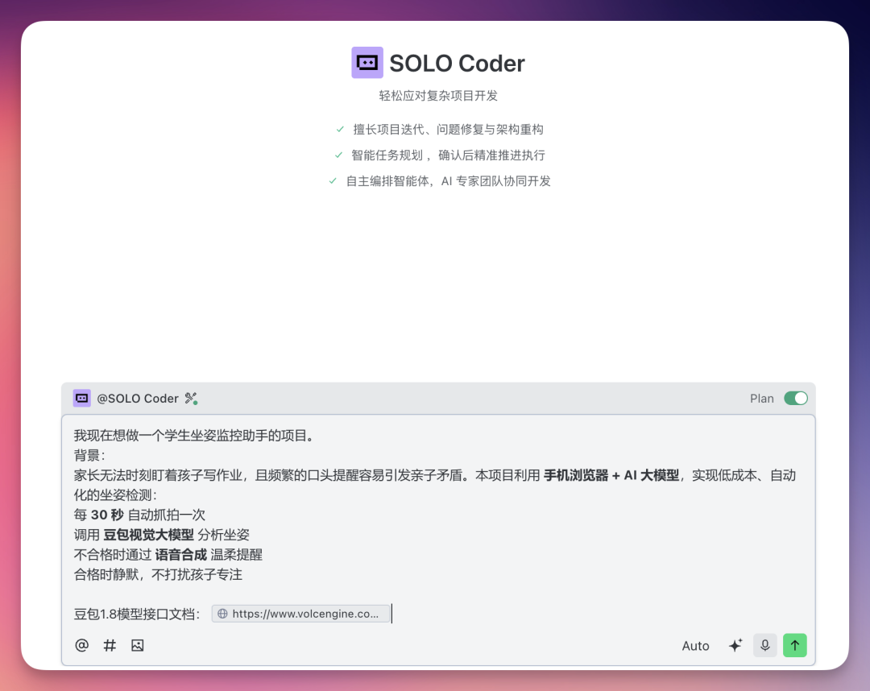Viewport: 870px width, 691px height.
Task: Click the # context reference icon
Action: coord(110,645)
